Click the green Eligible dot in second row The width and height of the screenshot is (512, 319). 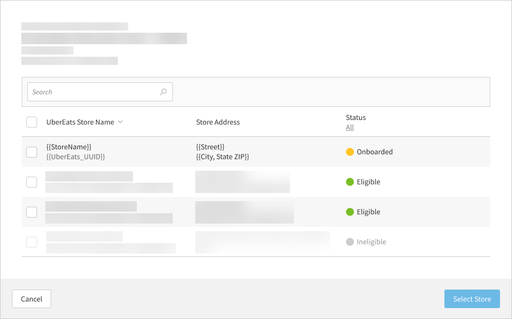click(350, 182)
